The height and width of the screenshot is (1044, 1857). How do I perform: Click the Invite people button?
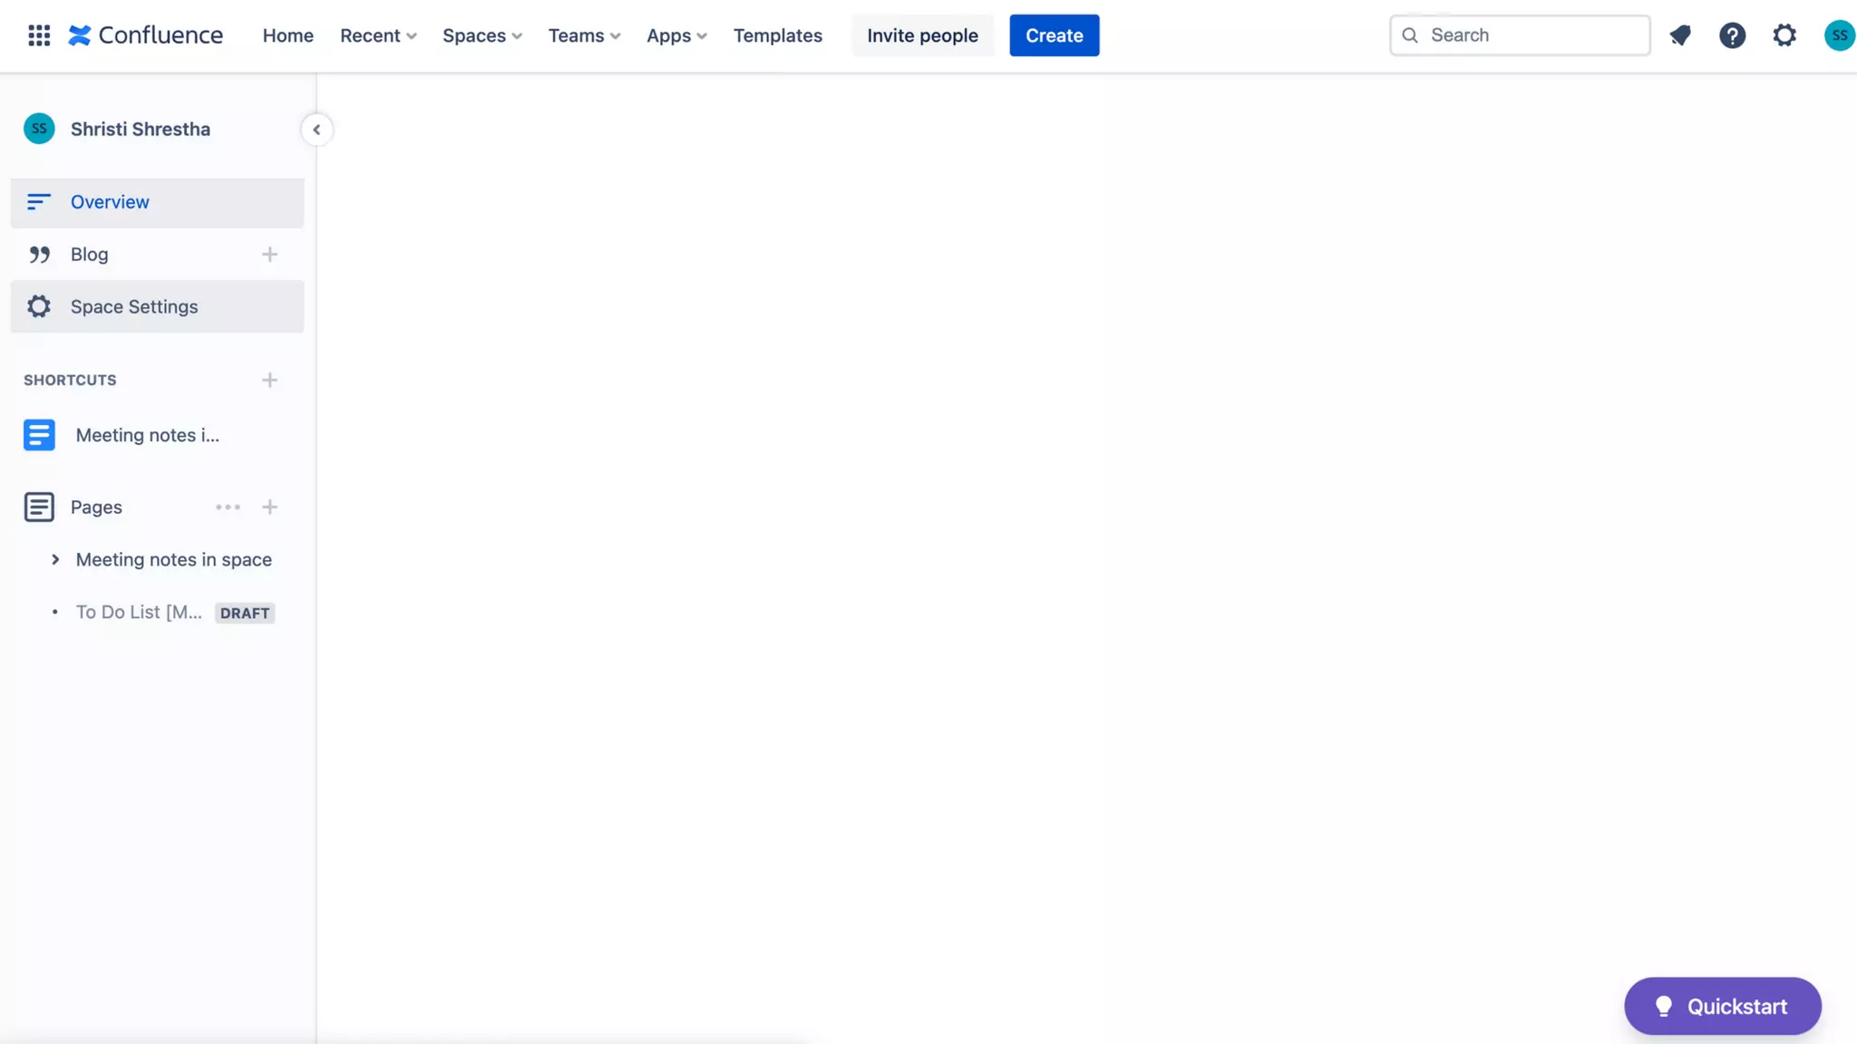click(x=922, y=35)
